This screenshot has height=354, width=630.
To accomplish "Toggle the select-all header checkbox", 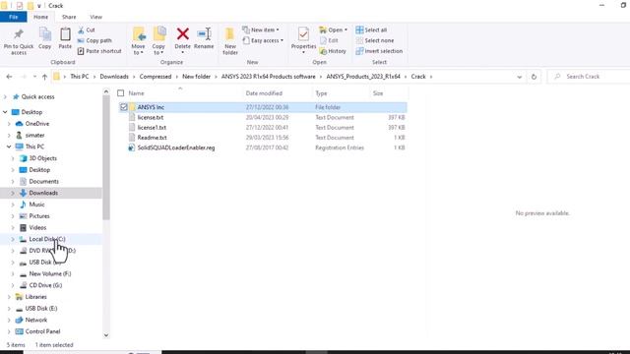I will [x=120, y=93].
